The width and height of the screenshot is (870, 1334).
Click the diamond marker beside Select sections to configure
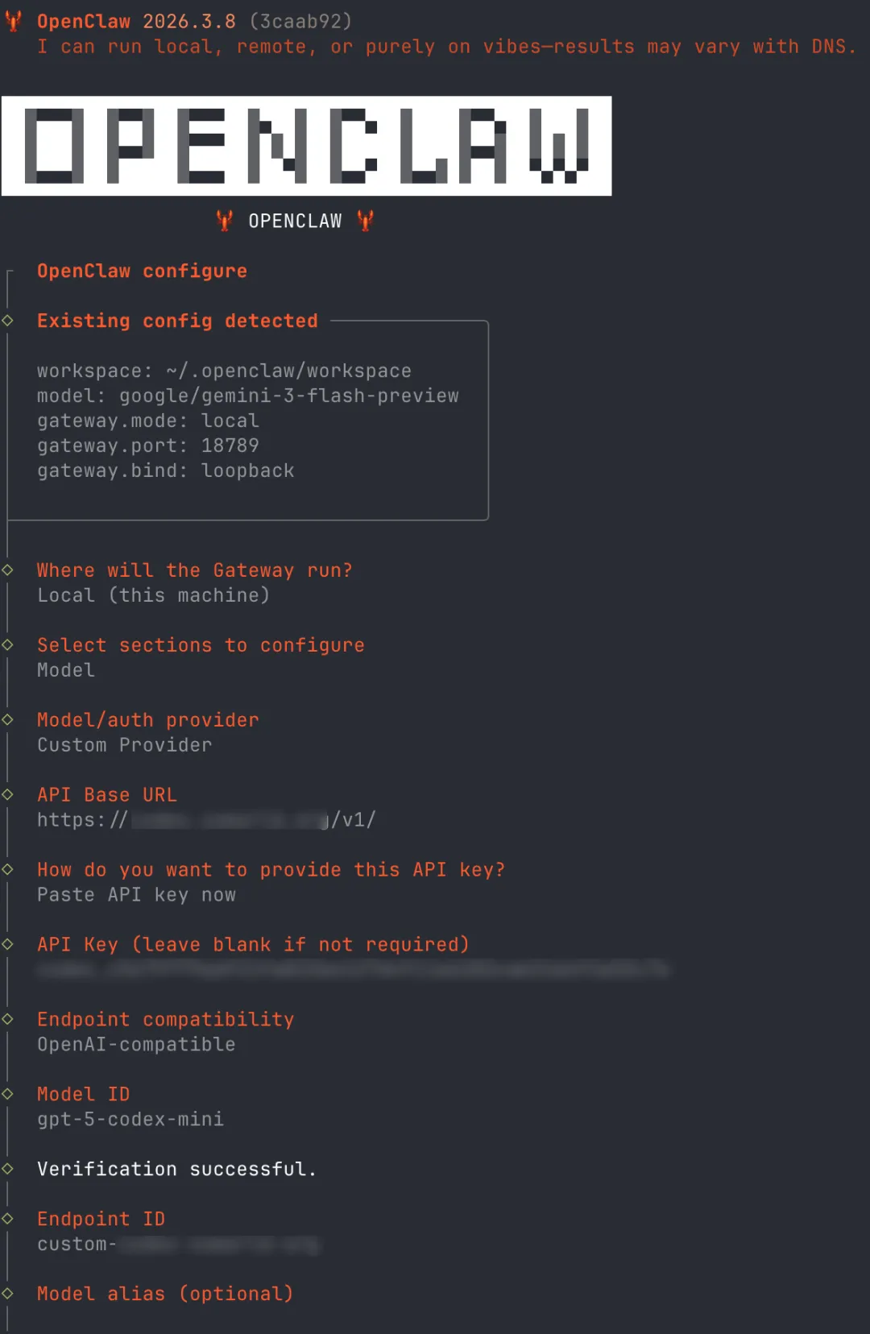coord(8,644)
